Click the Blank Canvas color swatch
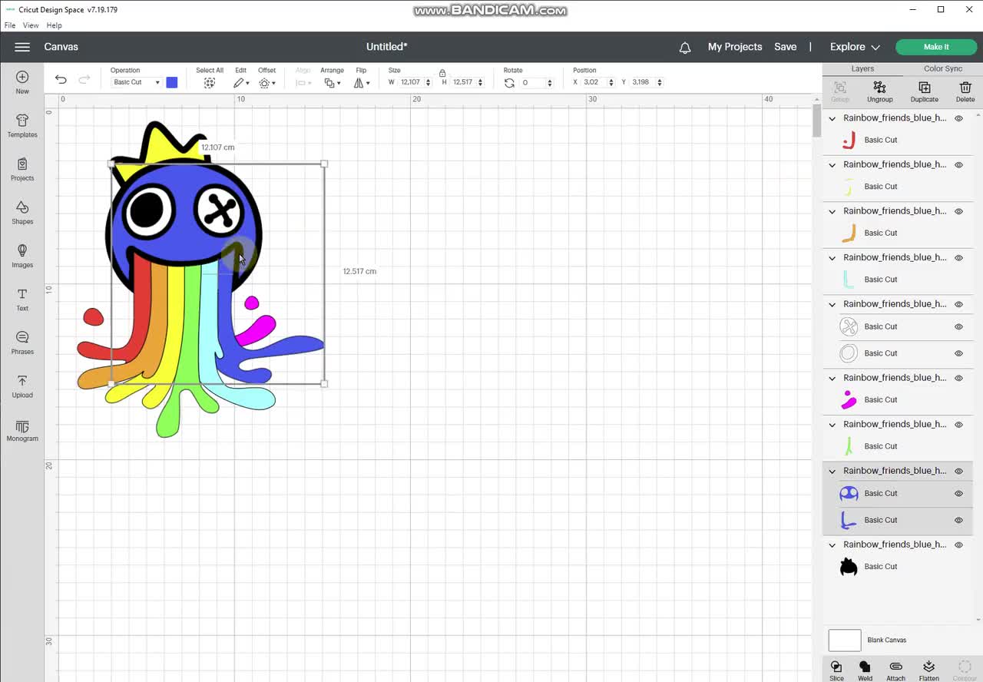Image resolution: width=983 pixels, height=682 pixels. click(x=845, y=641)
